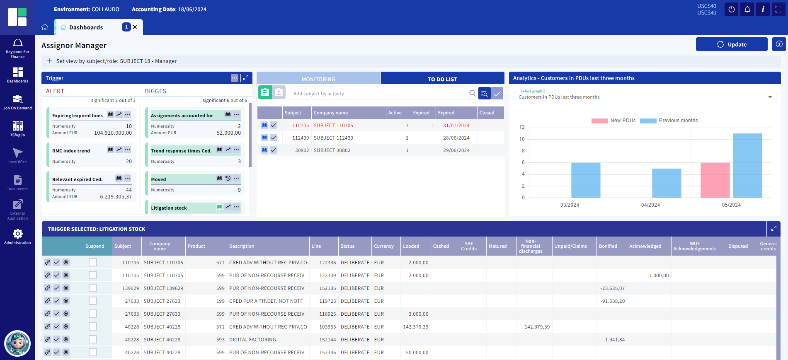This screenshot has width=788, height=360.
Task: Click trend chart icon on RMC index trend
Action: coord(119,150)
